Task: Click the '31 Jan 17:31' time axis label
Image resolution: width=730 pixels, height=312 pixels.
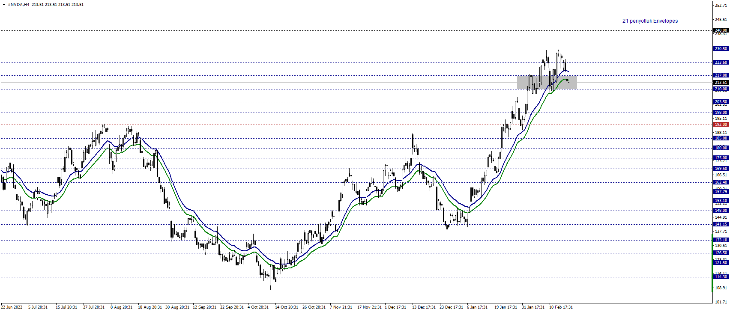Action: tap(533, 307)
